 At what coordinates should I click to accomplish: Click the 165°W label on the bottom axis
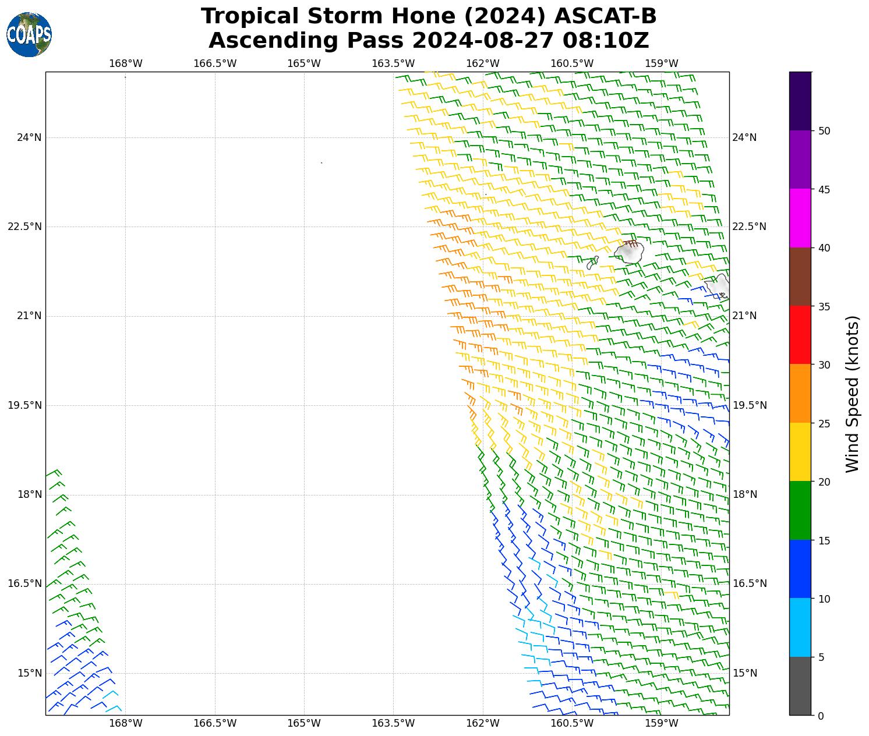[304, 724]
